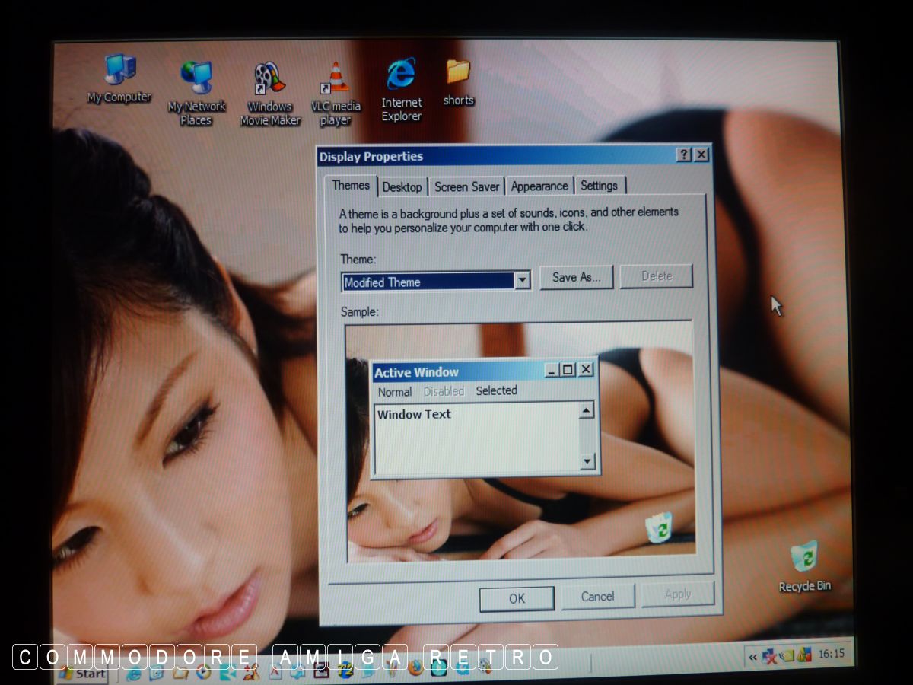Cancel the Display Properties dialog
Screen dimensions: 913x685
point(597,597)
